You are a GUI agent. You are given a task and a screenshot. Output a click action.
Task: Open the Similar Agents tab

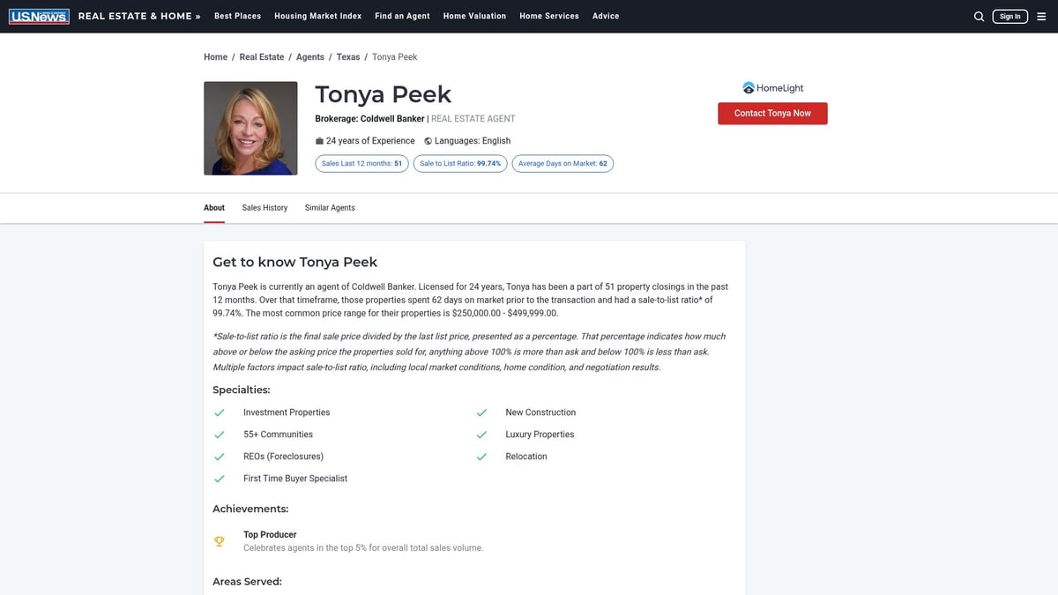[x=330, y=207]
